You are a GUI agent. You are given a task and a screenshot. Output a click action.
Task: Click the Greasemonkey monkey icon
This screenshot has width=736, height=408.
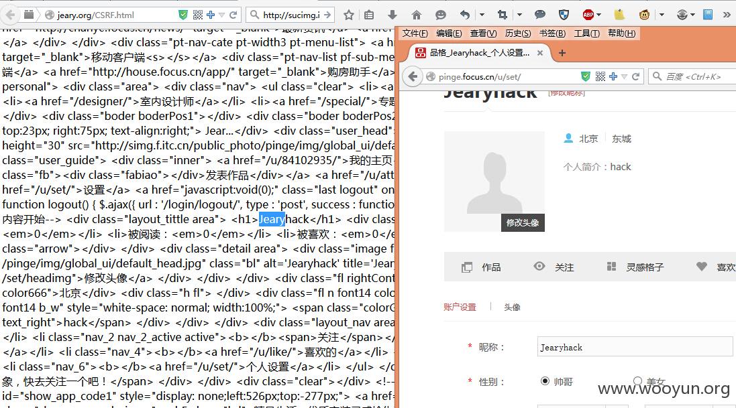[x=644, y=15]
